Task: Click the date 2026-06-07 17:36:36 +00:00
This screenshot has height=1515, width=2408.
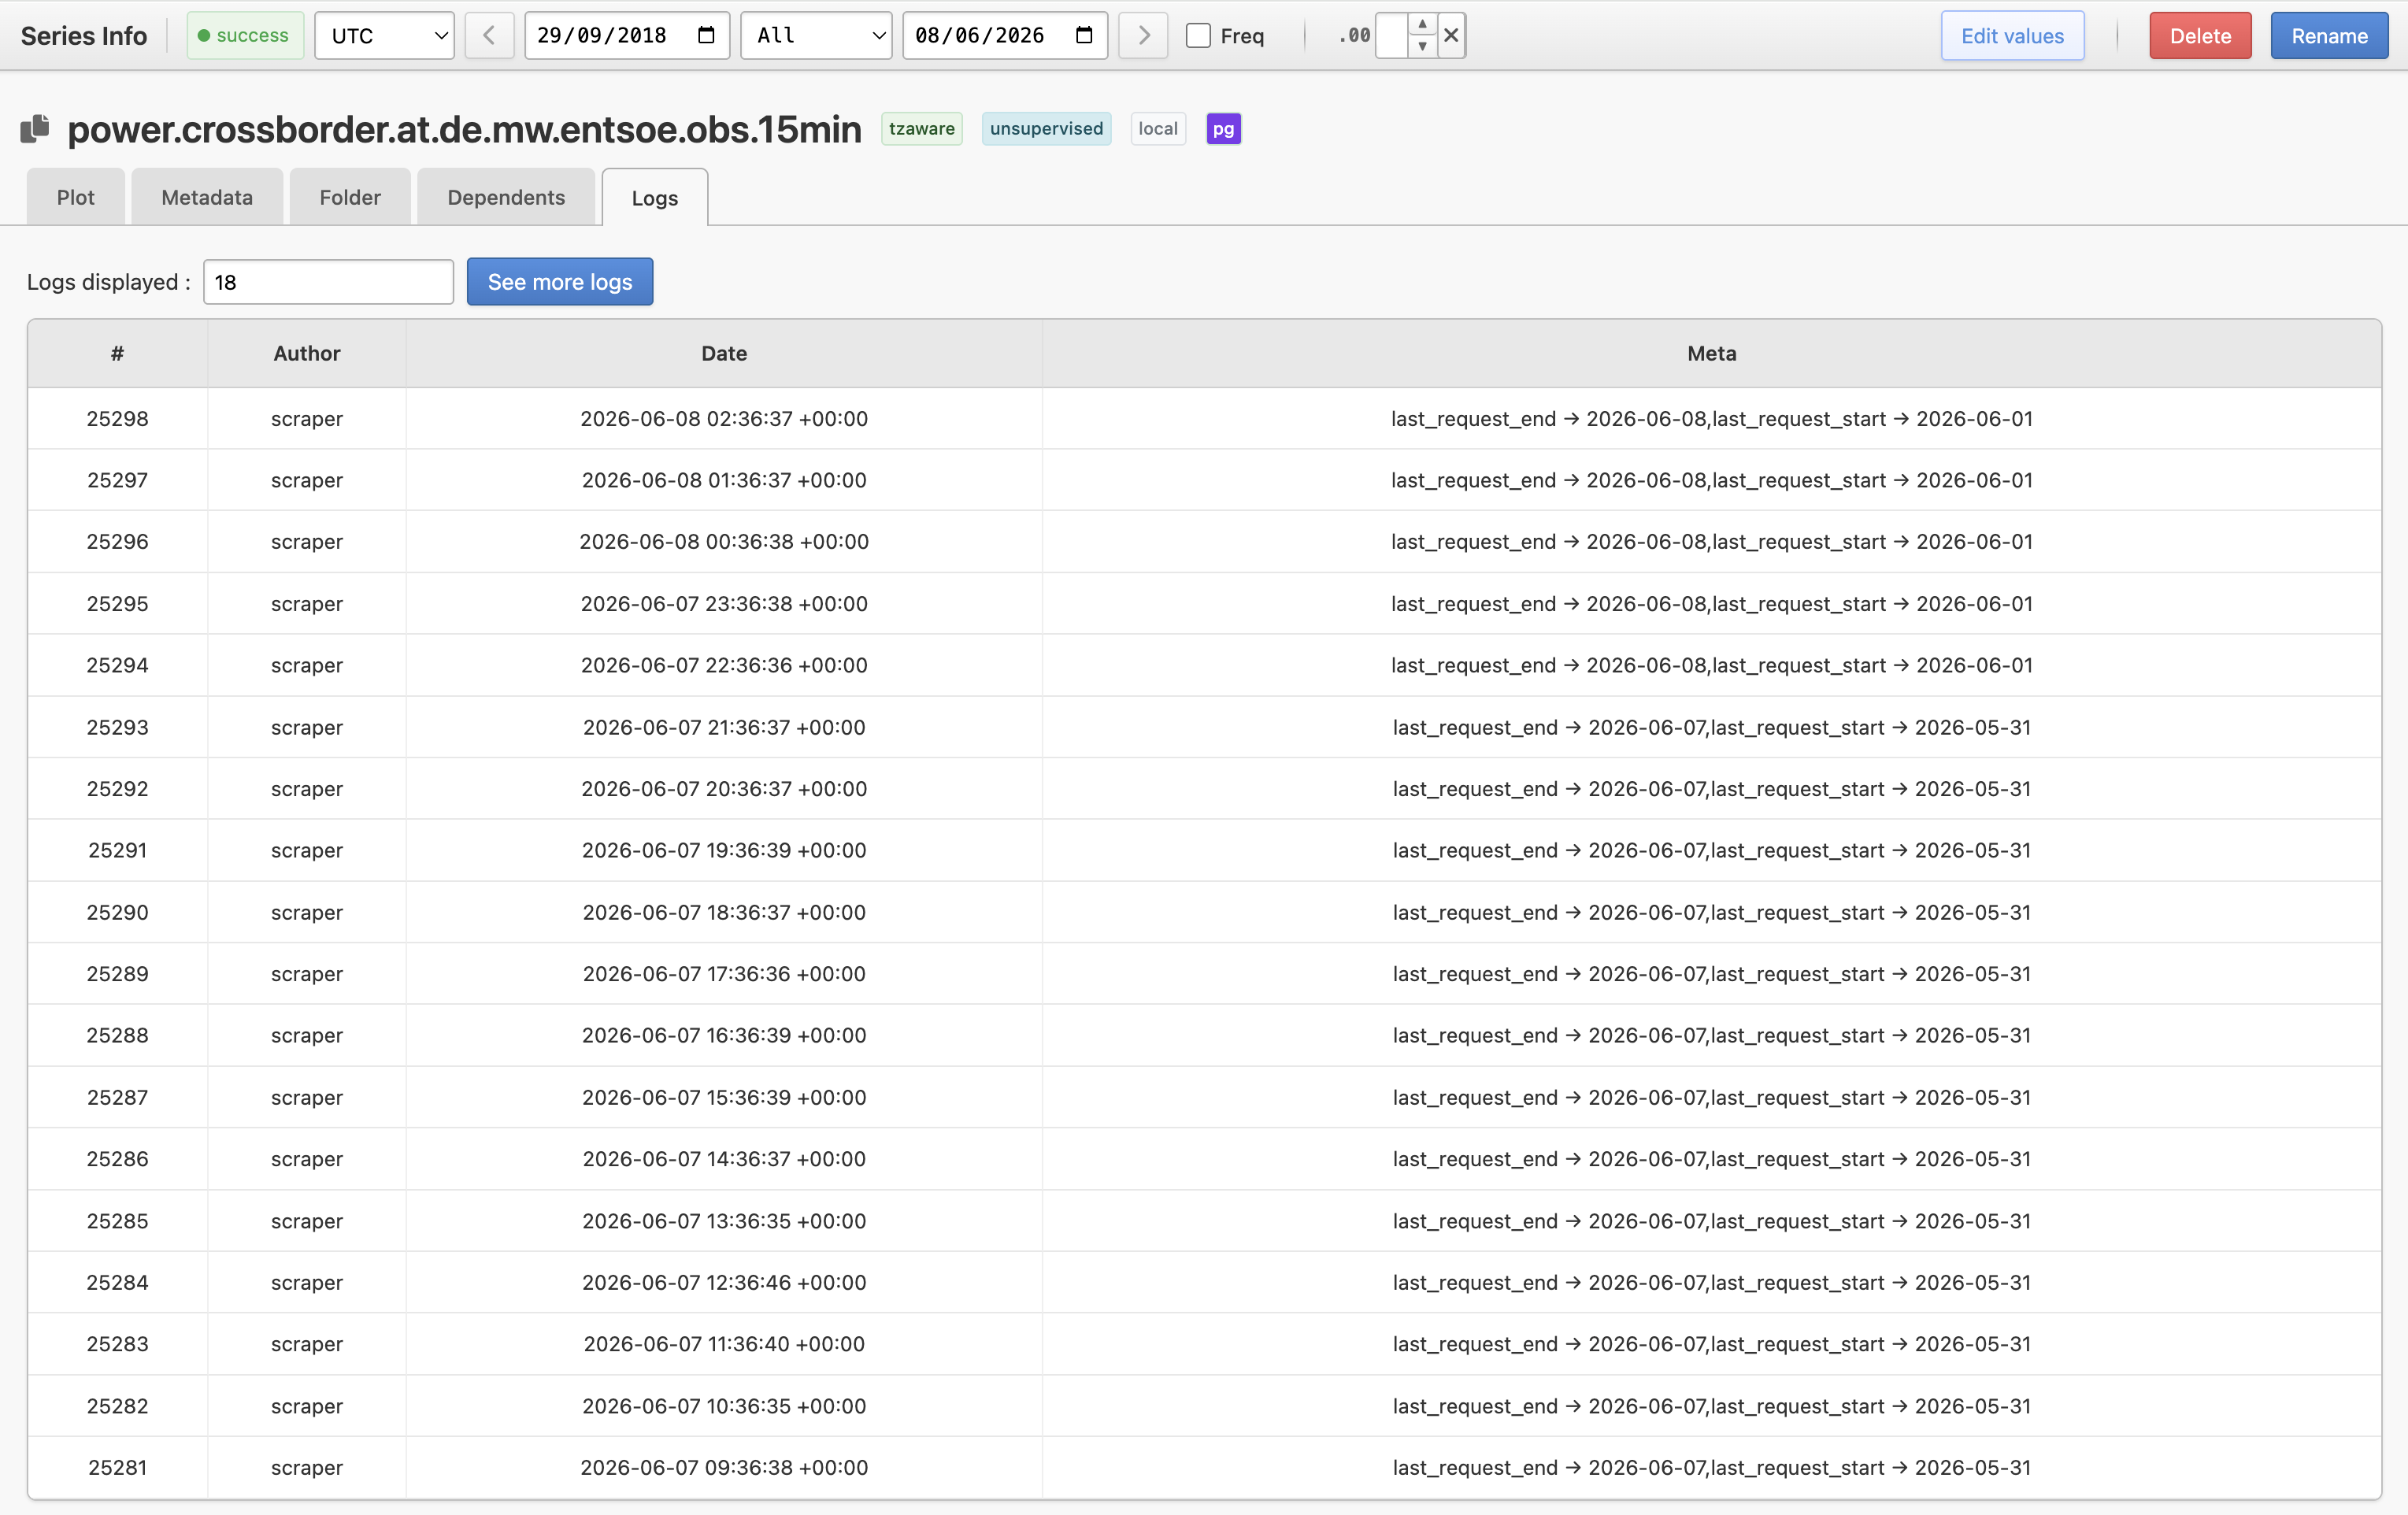Action: pos(724,974)
